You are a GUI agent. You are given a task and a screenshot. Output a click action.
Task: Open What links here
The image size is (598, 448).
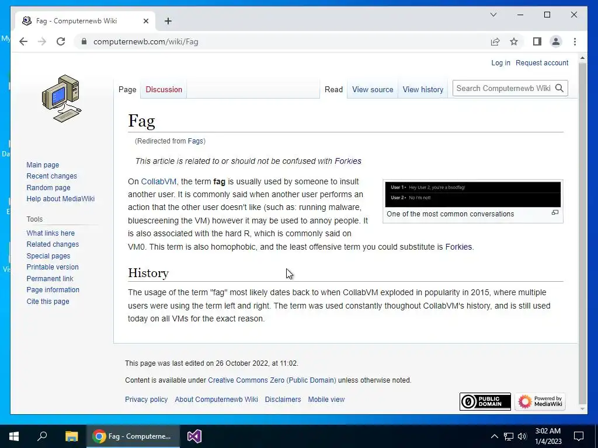50,233
